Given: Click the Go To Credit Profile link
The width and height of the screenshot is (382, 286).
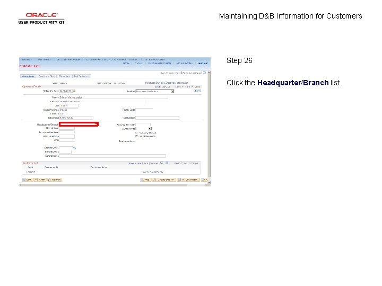Looking at the screenshot, I should point(153,172).
